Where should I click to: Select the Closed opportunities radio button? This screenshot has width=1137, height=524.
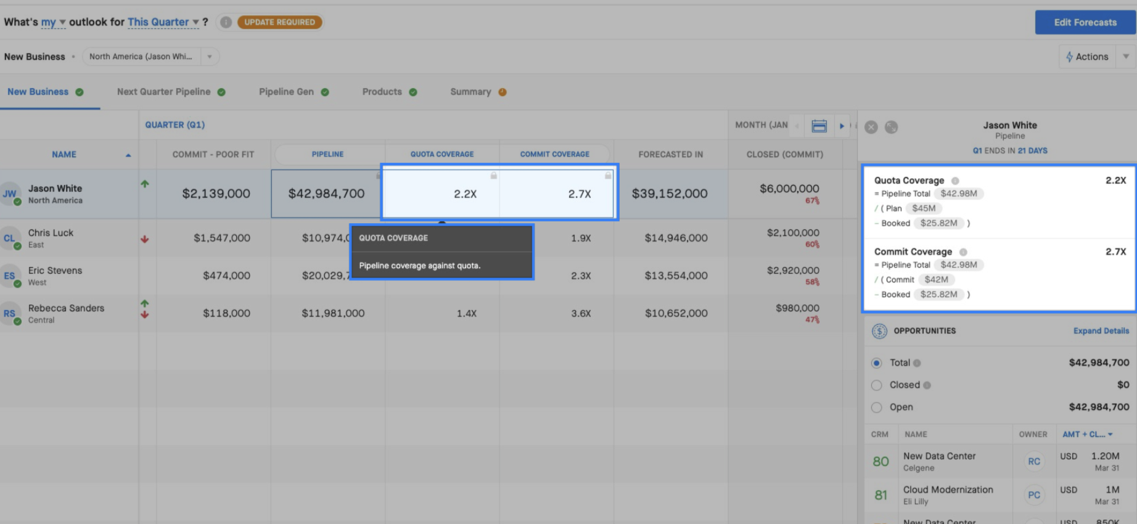876,385
